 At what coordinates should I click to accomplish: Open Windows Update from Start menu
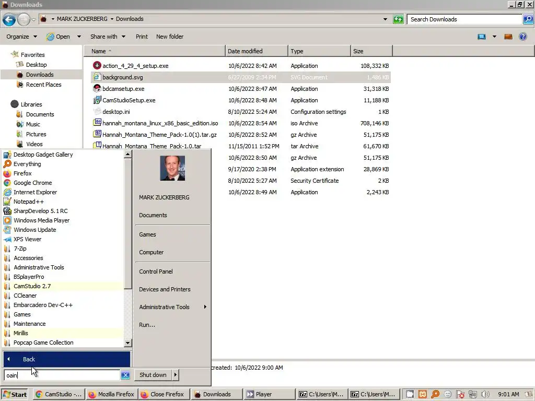tap(34, 230)
